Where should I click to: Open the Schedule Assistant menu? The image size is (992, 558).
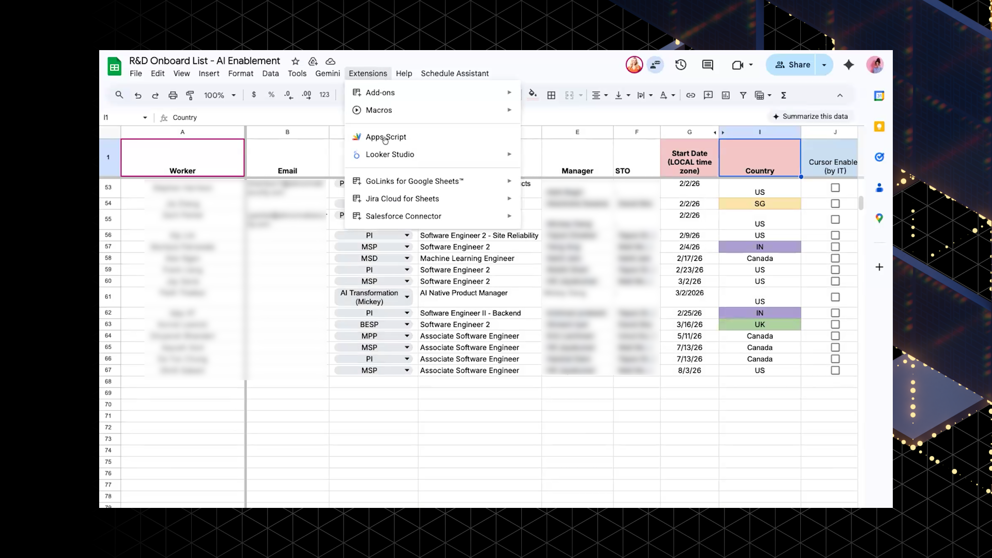click(x=455, y=73)
